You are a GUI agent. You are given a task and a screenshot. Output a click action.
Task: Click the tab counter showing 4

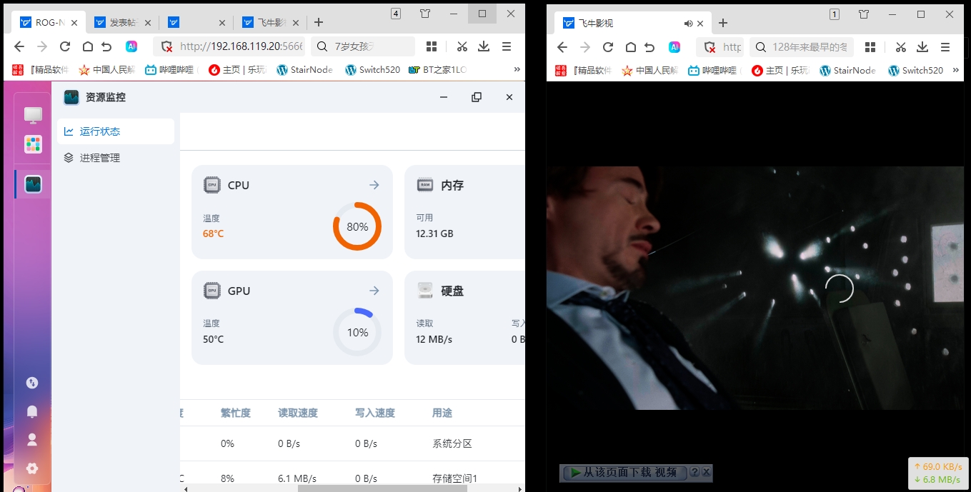pyautogui.click(x=396, y=14)
